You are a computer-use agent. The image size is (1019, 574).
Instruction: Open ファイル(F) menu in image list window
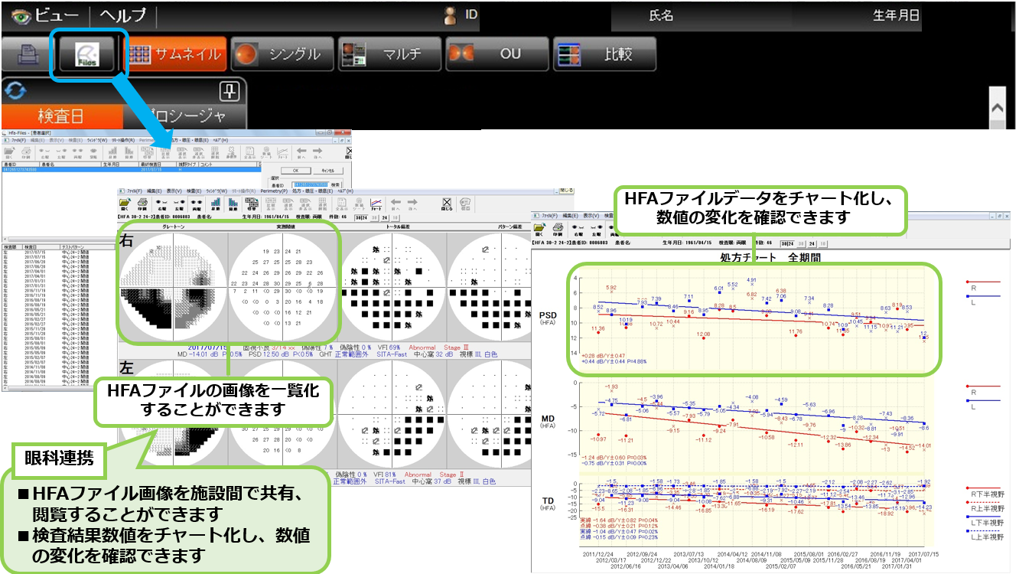tap(135, 191)
